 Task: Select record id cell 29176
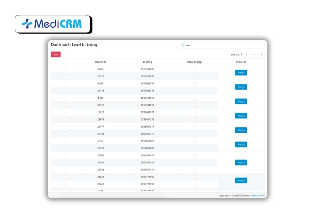tap(101, 105)
